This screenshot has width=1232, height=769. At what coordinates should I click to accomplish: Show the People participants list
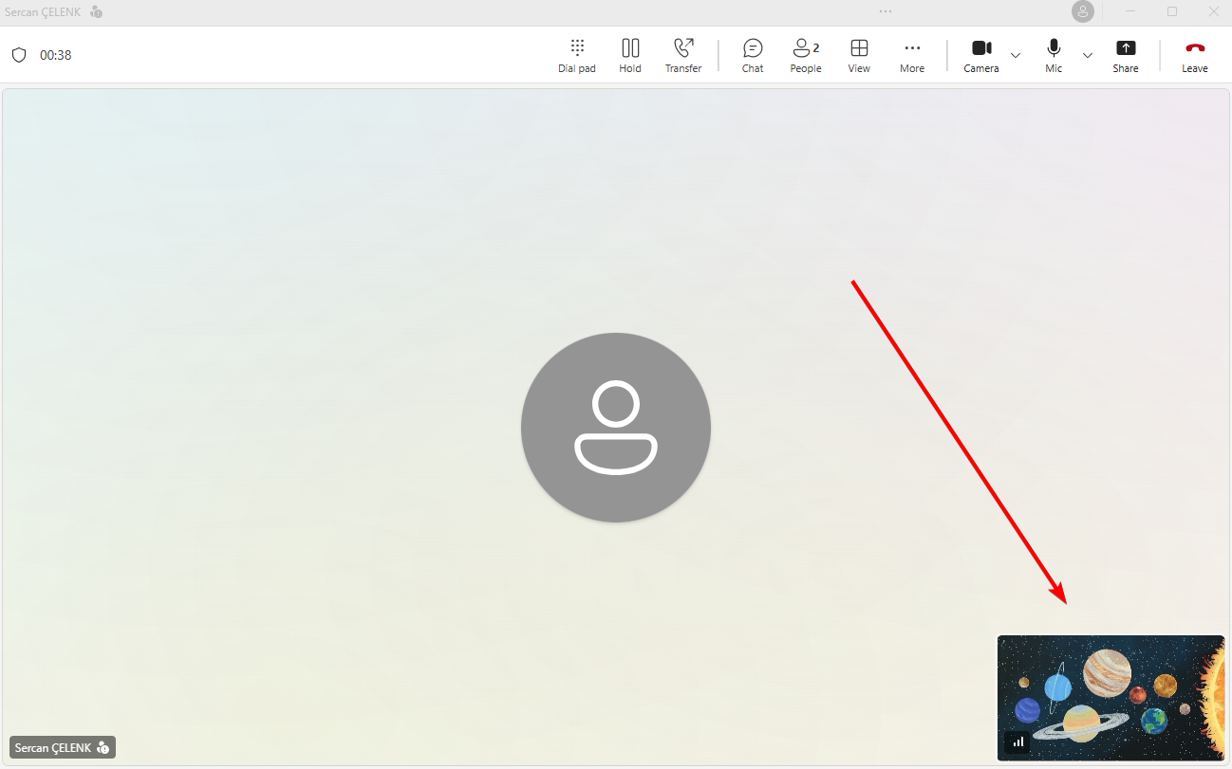805,55
